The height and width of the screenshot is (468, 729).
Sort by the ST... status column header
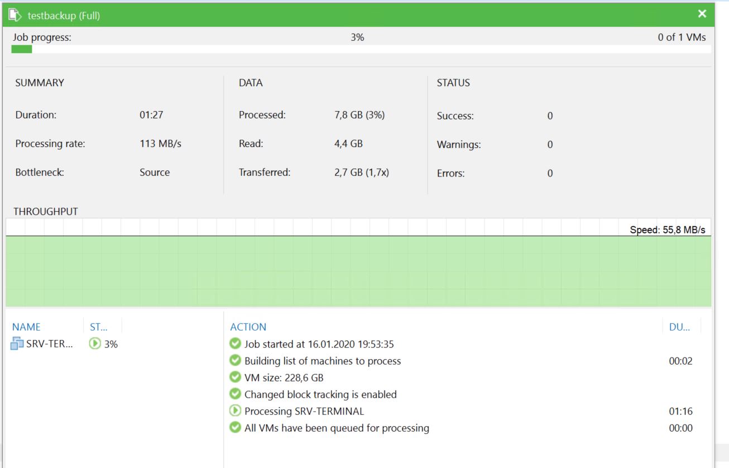[x=98, y=327]
